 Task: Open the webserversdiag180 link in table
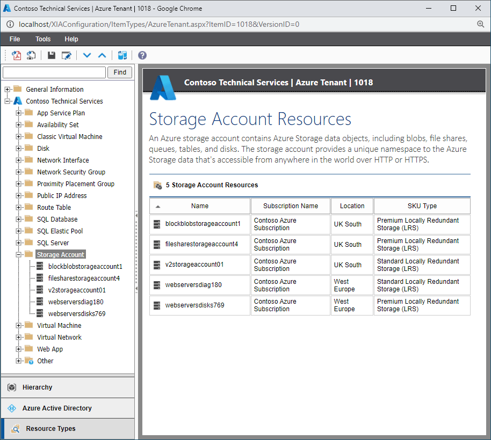[193, 285]
